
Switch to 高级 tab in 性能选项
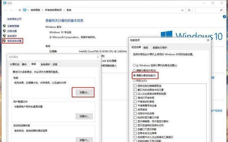click(x=145, y=47)
